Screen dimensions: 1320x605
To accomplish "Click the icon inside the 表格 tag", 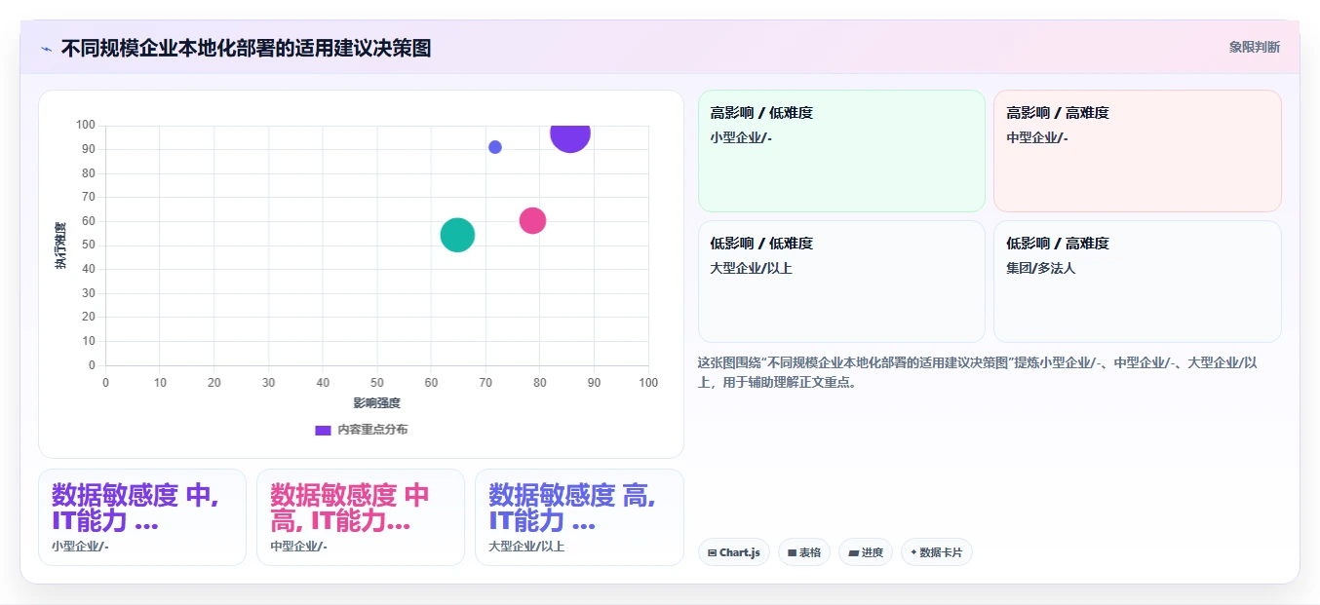I will 793,553.
